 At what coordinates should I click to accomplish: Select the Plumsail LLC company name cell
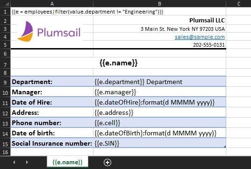[159, 20]
